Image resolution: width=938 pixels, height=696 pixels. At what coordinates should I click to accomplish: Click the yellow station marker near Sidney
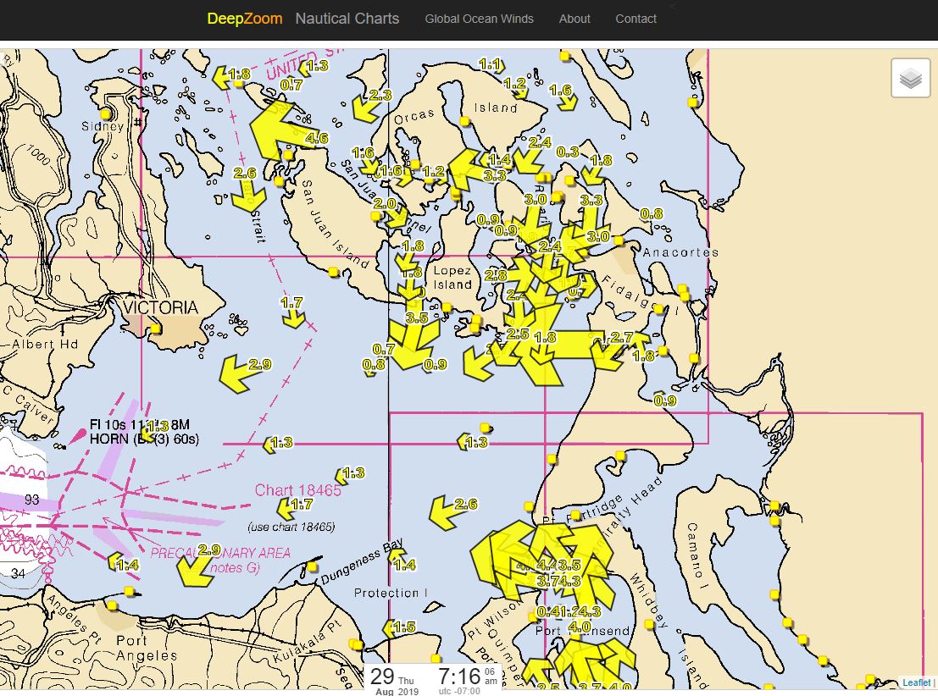tap(107, 113)
